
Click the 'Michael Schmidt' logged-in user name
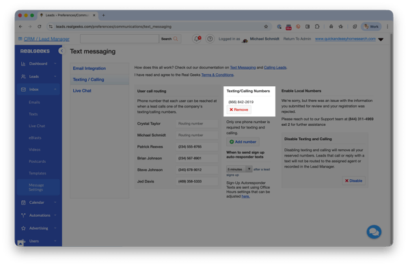(264, 39)
